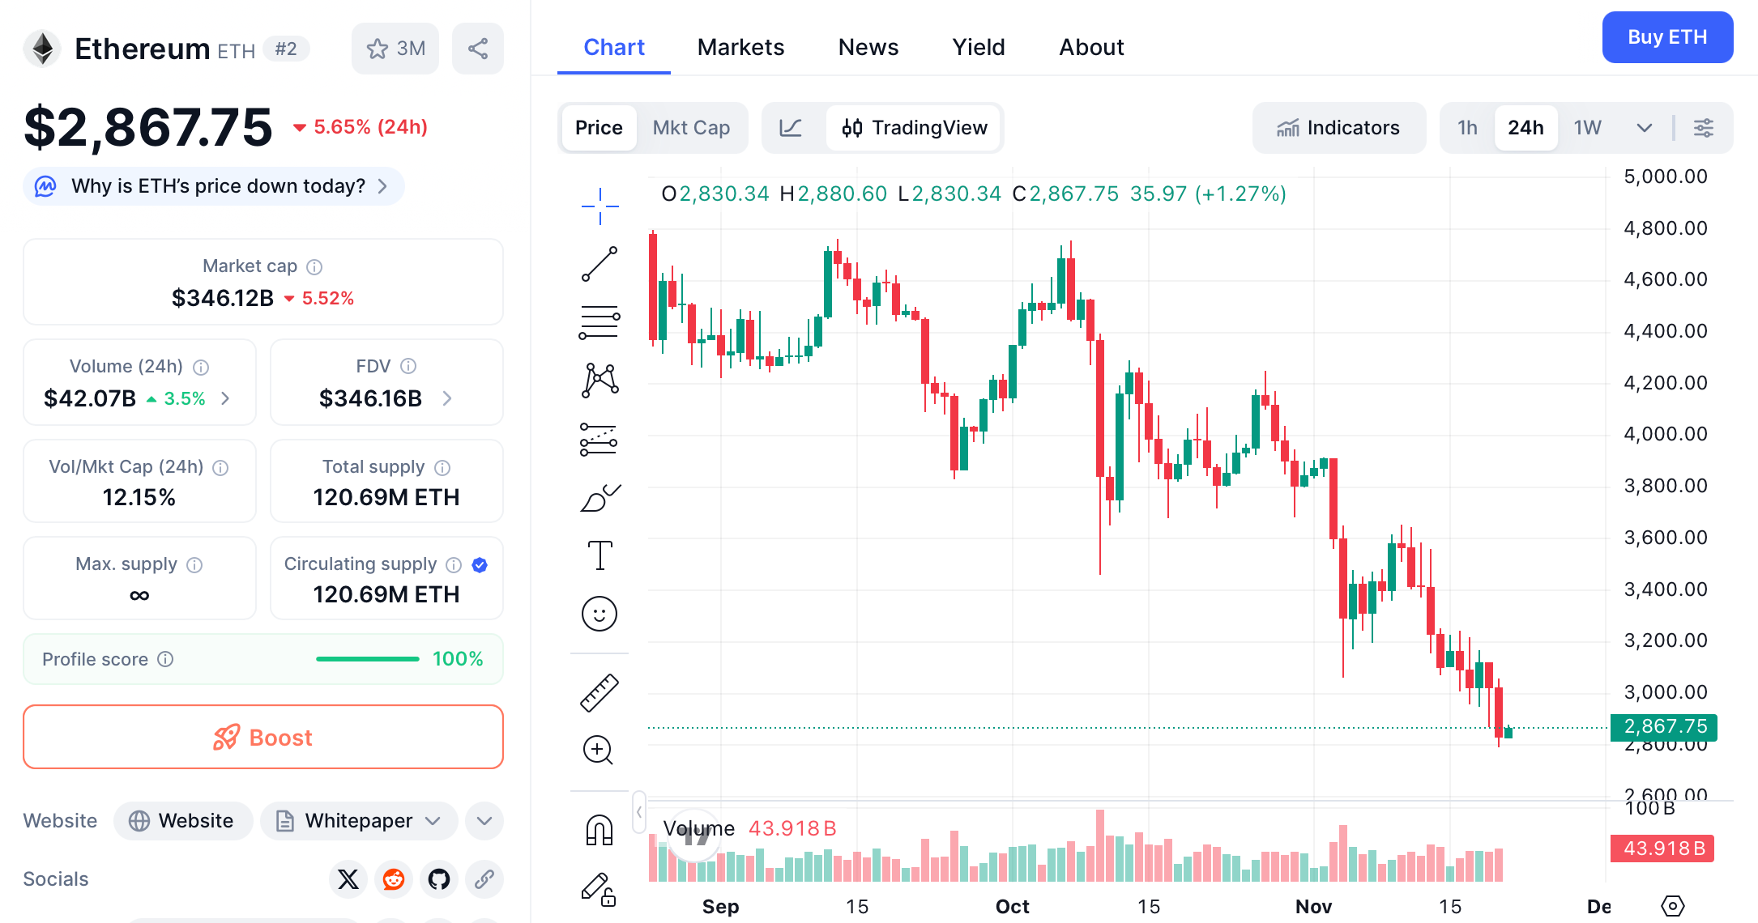Enable the magnet snap mode

pyautogui.click(x=600, y=827)
